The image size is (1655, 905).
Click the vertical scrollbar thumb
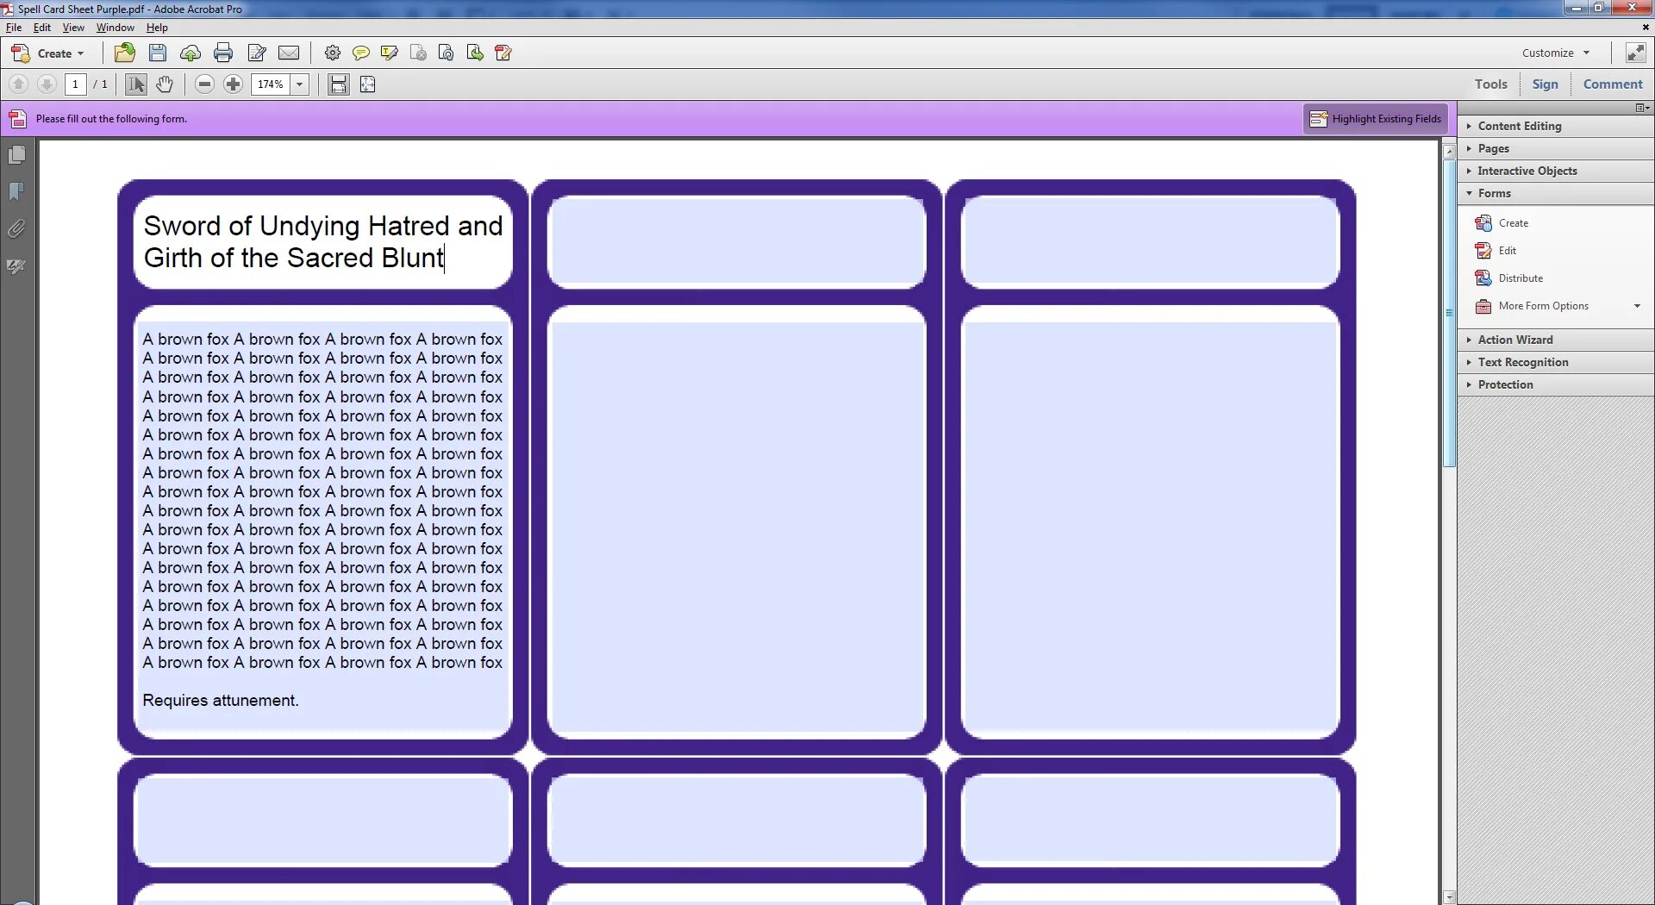click(x=1449, y=312)
